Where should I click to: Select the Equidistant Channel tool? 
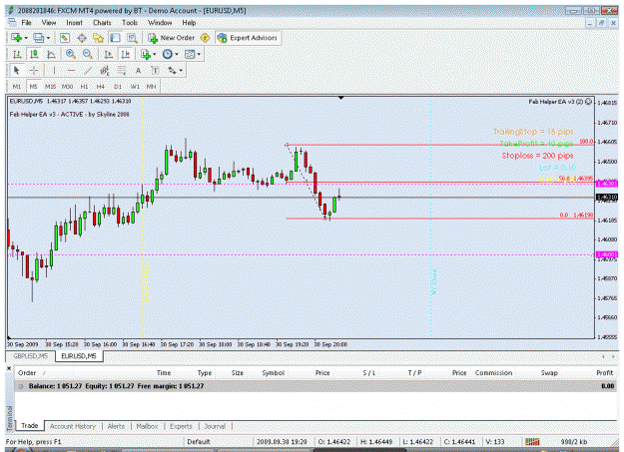pyautogui.click(x=105, y=71)
